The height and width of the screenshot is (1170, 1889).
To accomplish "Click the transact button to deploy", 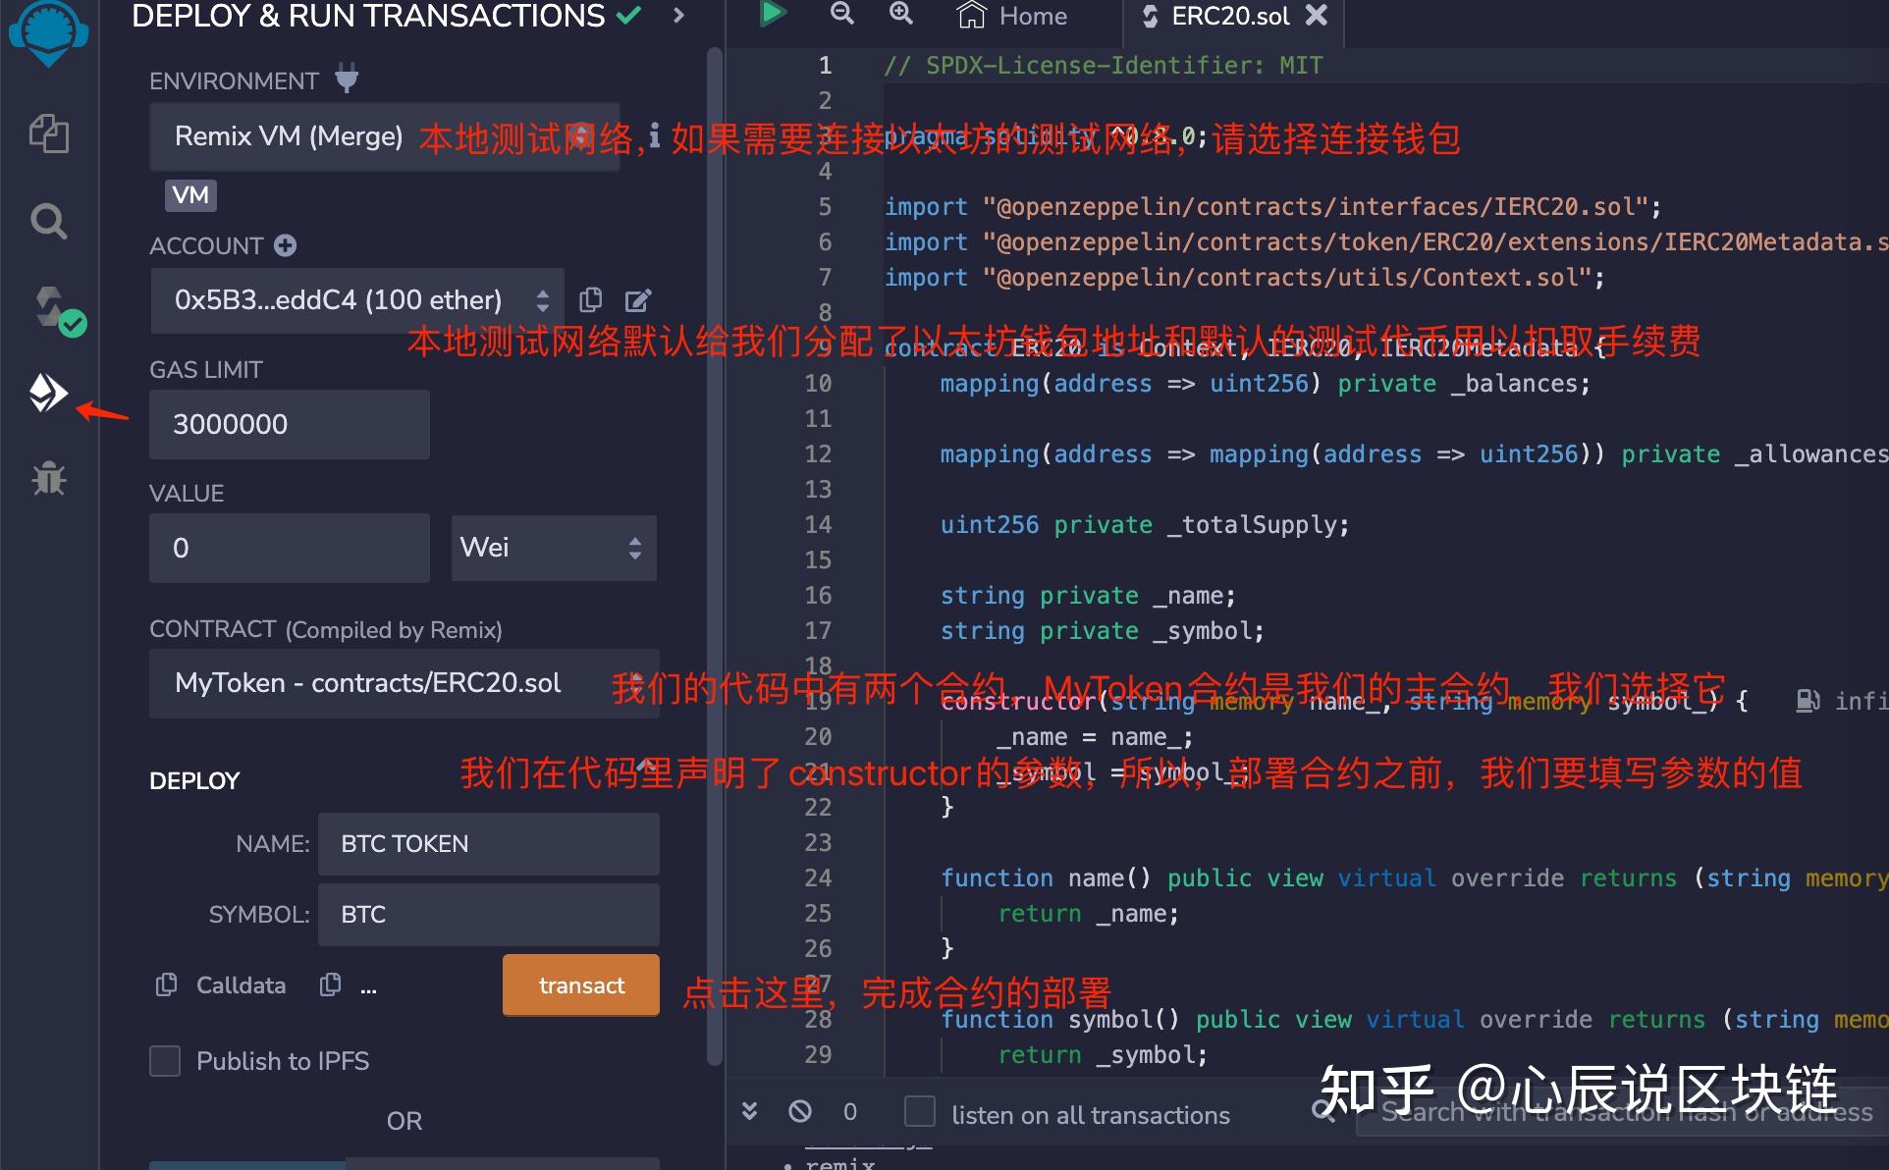I will [x=580, y=984].
